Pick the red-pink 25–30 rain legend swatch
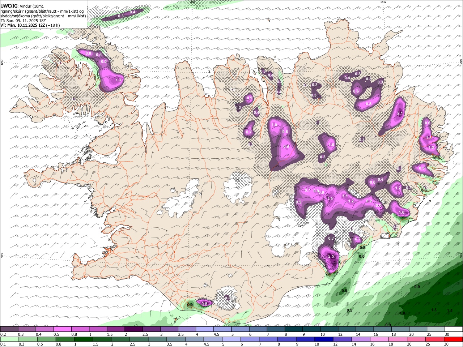Image resolution: width=463 pixels, height=347 pixels. pyautogui.click(x=435, y=339)
